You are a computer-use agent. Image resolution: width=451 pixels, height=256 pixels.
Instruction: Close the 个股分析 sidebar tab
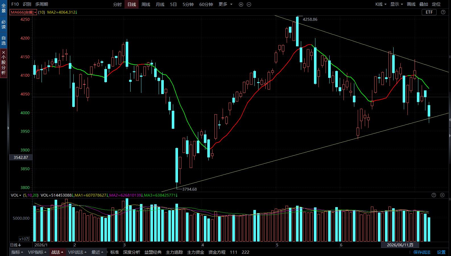coord(3,53)
